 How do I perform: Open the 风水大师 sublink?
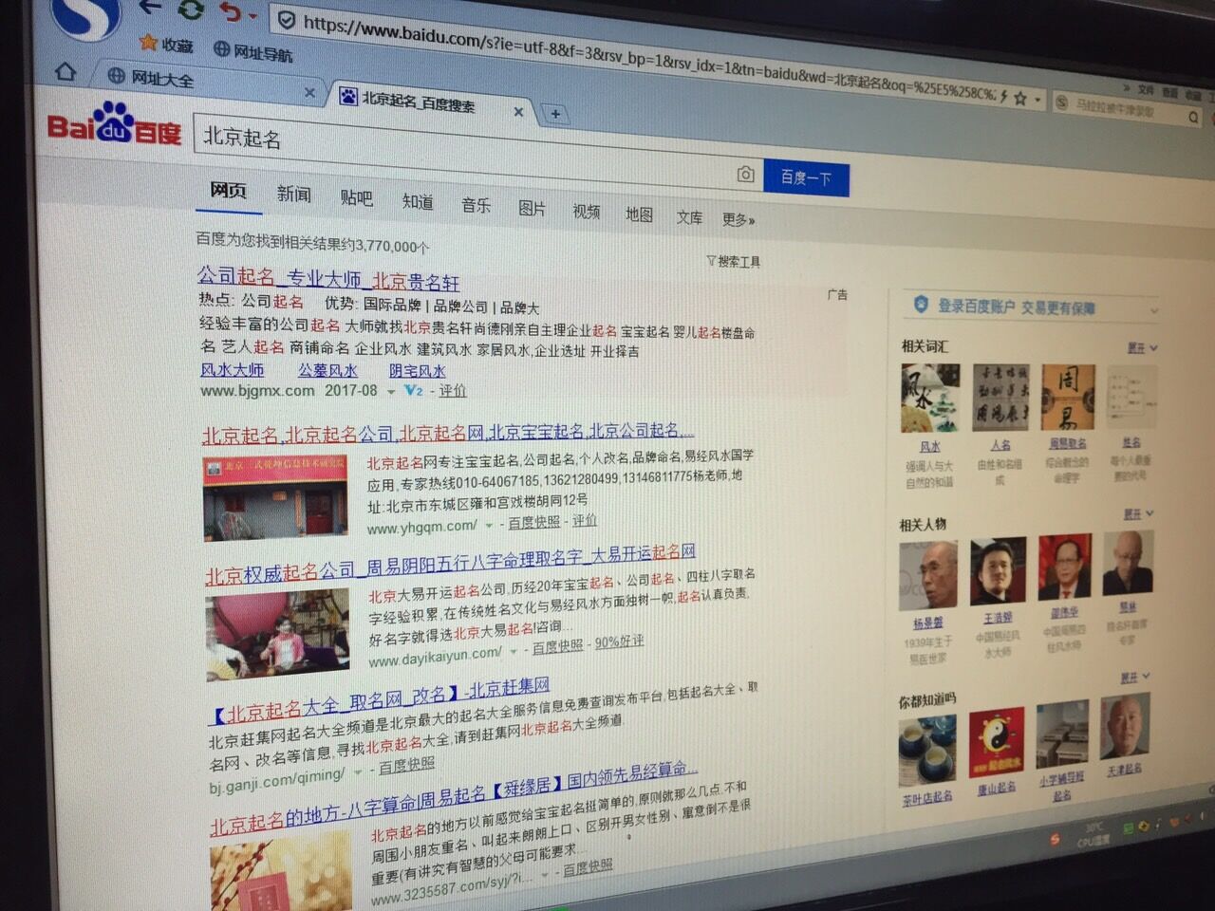coord(232,369)
